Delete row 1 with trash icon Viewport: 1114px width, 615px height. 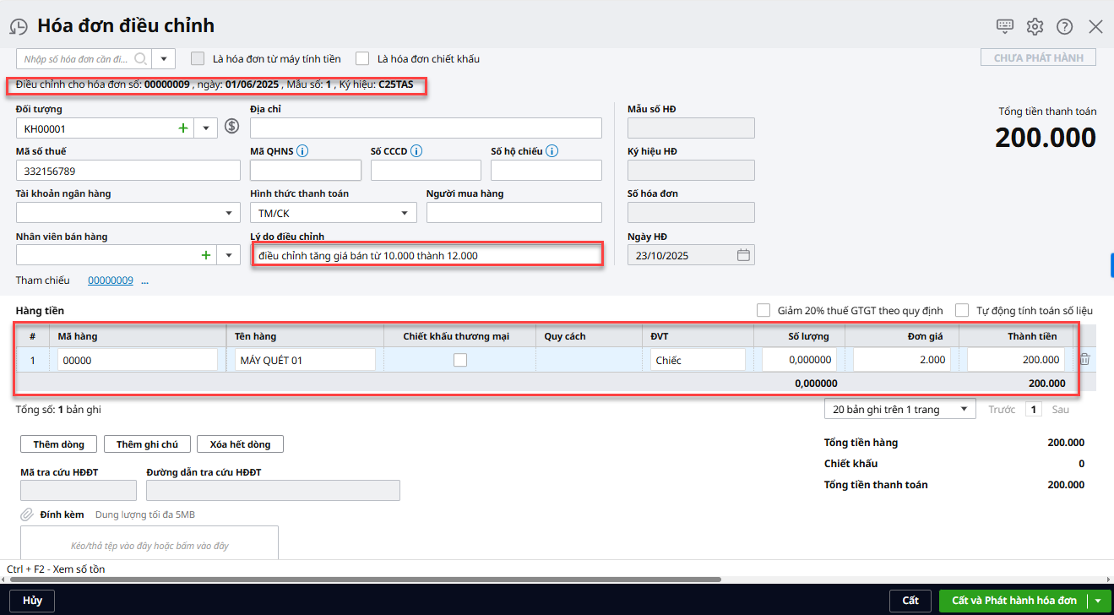click(x=1084, y=359)
